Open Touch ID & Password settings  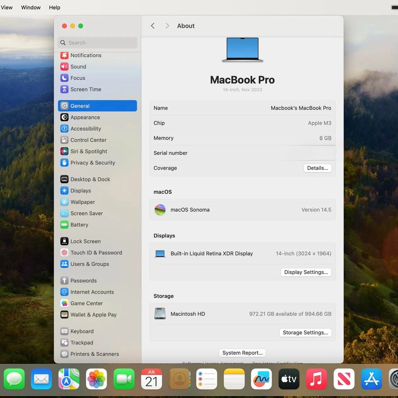(x=97, y=252)
